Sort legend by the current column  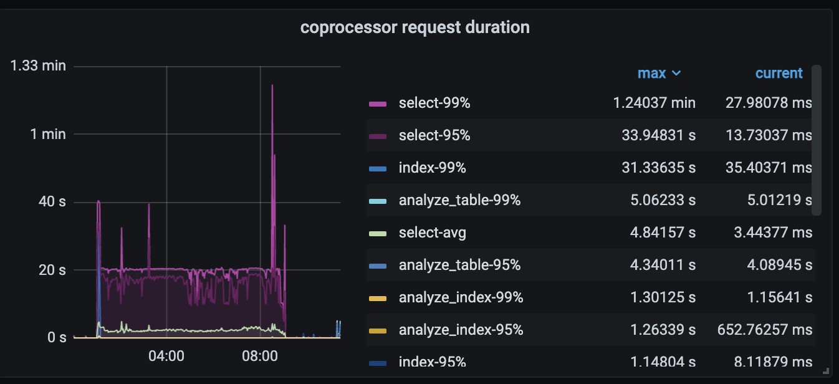(779, 73)
